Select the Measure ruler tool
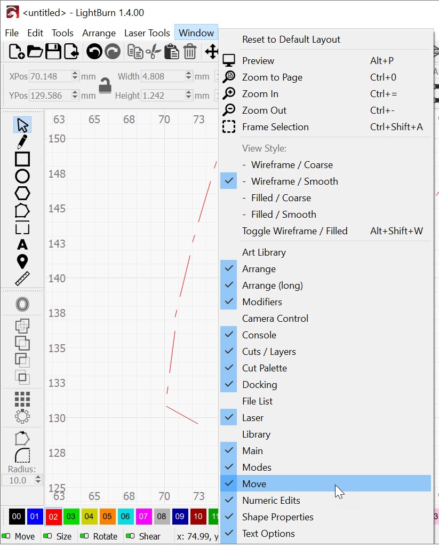The image size is (439, 547). pos(22,279)
